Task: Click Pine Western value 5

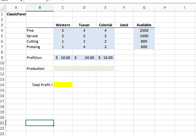Action: pos(63,31)
